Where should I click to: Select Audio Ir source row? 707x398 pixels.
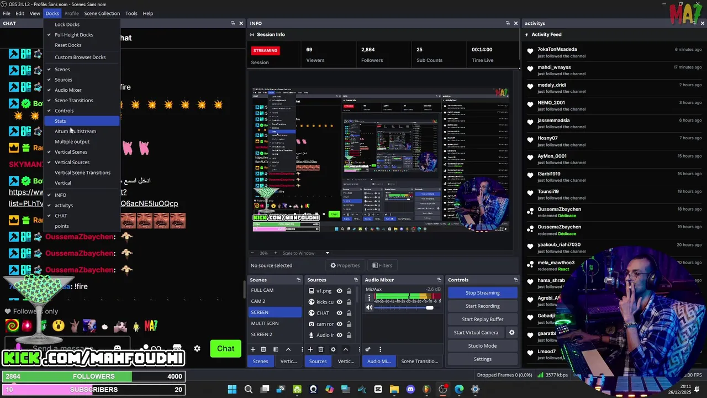(x=330, y=335)
